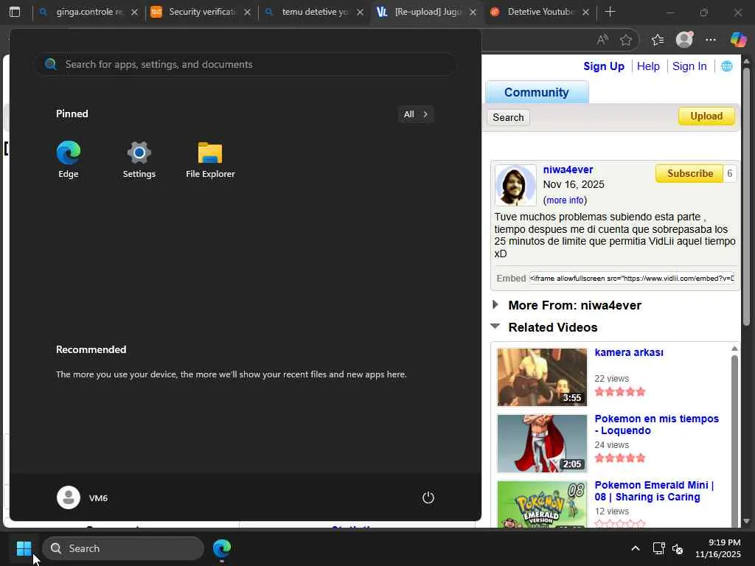
Task: Click the Sign In link
Action: click(689, 66)
